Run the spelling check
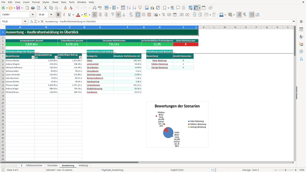This screenshot has height=172, width=306. tap(100, 8)
